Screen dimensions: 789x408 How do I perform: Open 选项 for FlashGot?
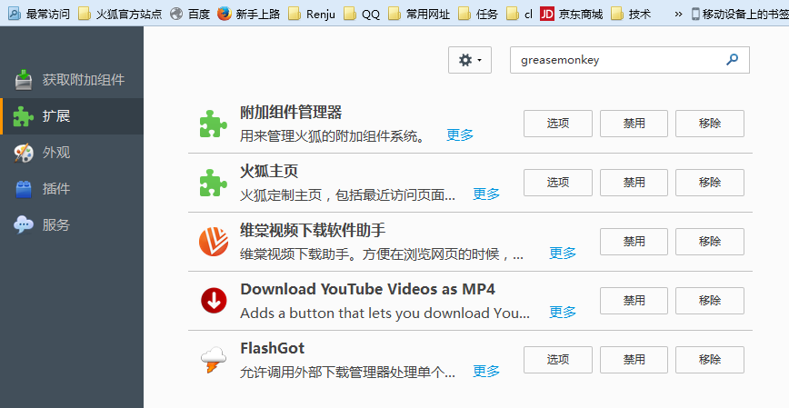pyautogui.click(x=558, y=360)
